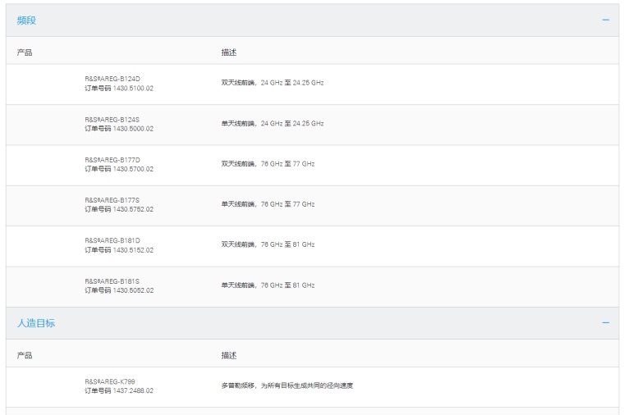
Task: Click the 双天线前端 24 GHz 至 24.25 GHz description
Action: [272, 83]
